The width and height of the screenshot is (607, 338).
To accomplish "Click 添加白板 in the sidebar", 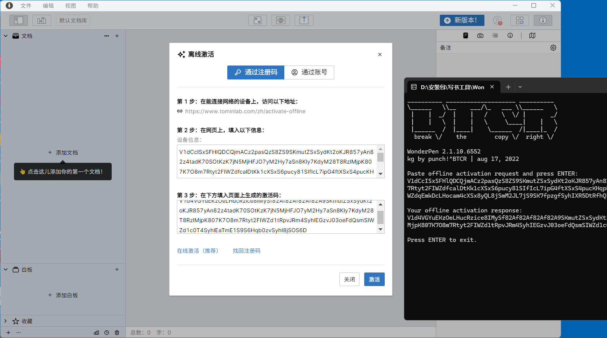I will pos(63,295).
